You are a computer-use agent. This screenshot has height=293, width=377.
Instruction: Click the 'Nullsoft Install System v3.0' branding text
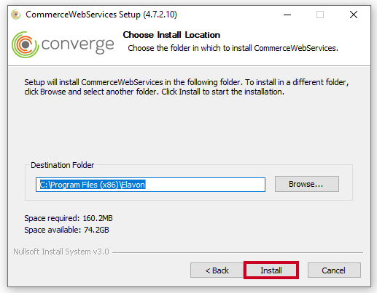pos(61,252)
